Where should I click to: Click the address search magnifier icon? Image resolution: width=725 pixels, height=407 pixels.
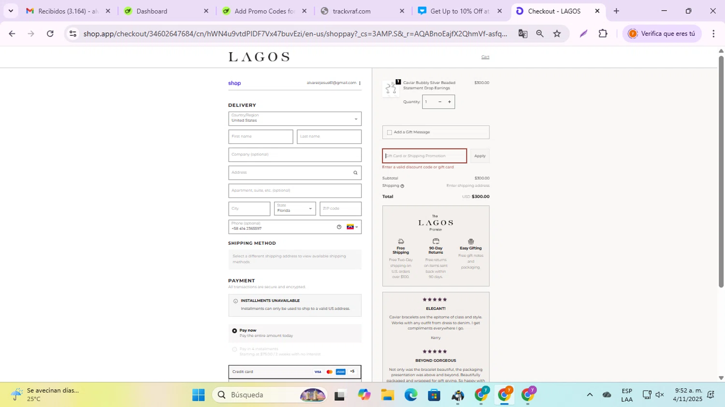[x=355, y=173]
